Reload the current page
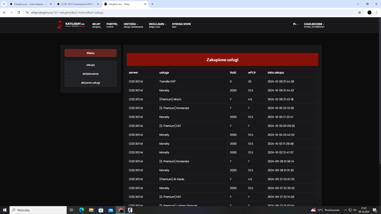This screenshot has height=214, width=381. tap(18, 13)
